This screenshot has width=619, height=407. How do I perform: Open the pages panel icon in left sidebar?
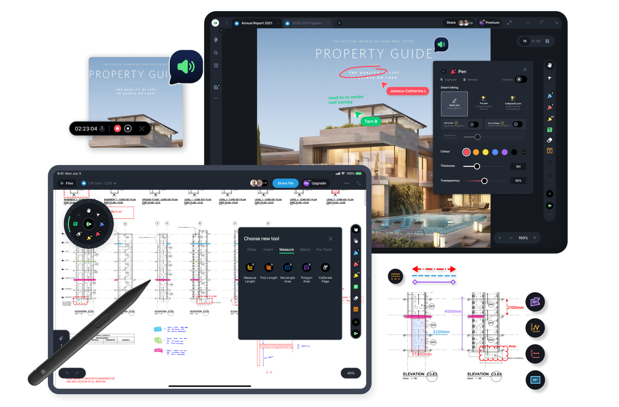click(216, 40)
